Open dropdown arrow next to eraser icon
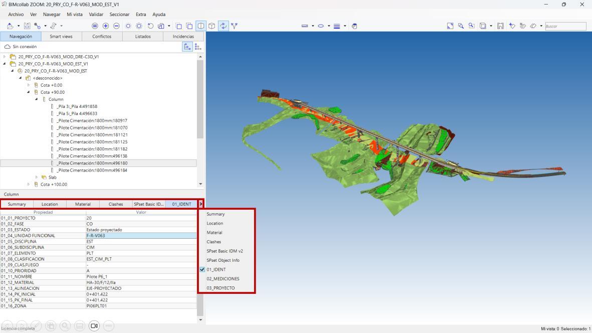592x333 pixels. pyautogui.click(x=541, y=26)
